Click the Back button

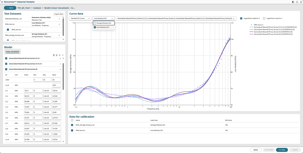pos(10,8)
